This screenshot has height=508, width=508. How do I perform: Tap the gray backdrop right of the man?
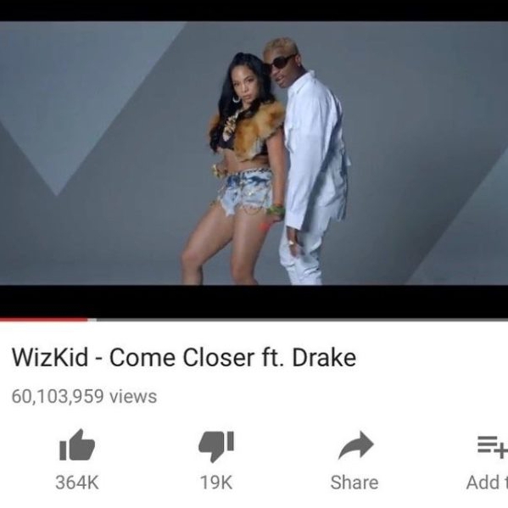pos(429,153)
